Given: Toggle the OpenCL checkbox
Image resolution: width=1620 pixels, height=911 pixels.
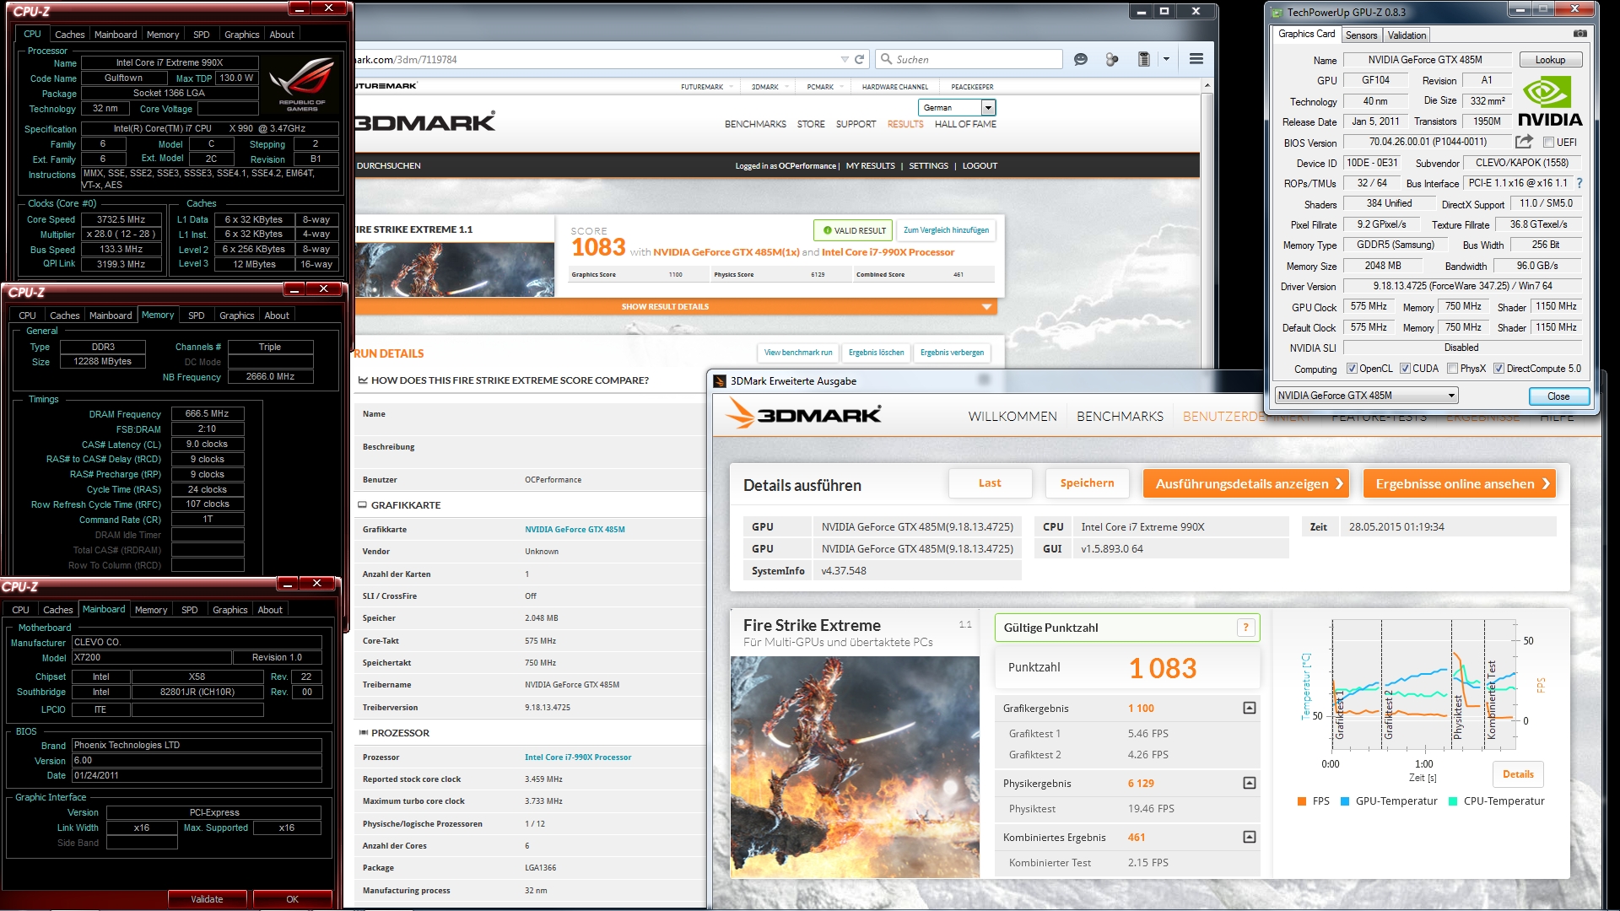Looking at the screenshot, I should [1352, 369].
